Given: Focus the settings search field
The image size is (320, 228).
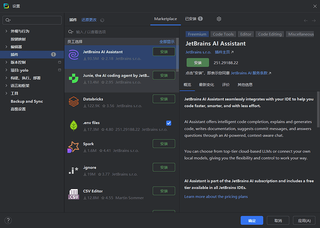Looking at the screenshot, I should [x=32, y=20].
